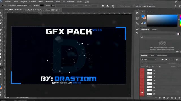Open the Janela menu
The image size is (181, 101).
(79, 2)
